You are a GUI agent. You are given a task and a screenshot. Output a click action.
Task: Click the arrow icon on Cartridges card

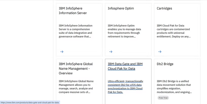(160, 51)
